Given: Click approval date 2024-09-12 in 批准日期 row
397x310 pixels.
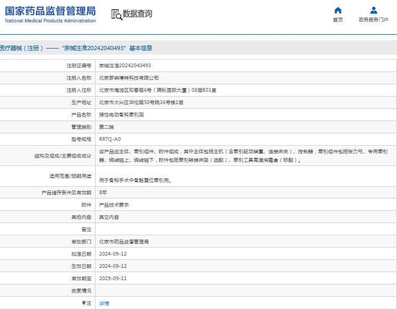Looking at the screenshot, I should coord(113,254).
